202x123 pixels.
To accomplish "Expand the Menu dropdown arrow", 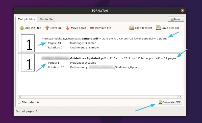I will point(183,19).
